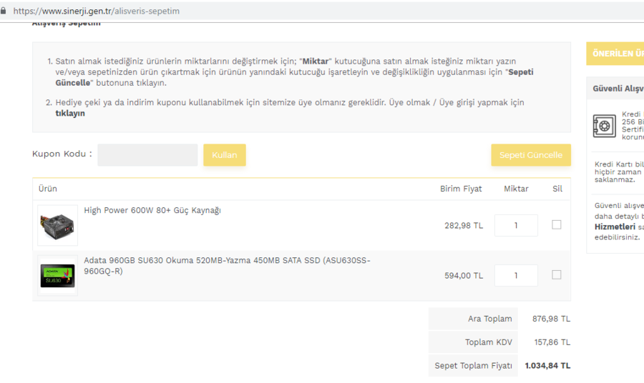Click the Ara Toplam 876,98 TL value
This screenshot has width=644, height=383.
[x=551, y=319]
